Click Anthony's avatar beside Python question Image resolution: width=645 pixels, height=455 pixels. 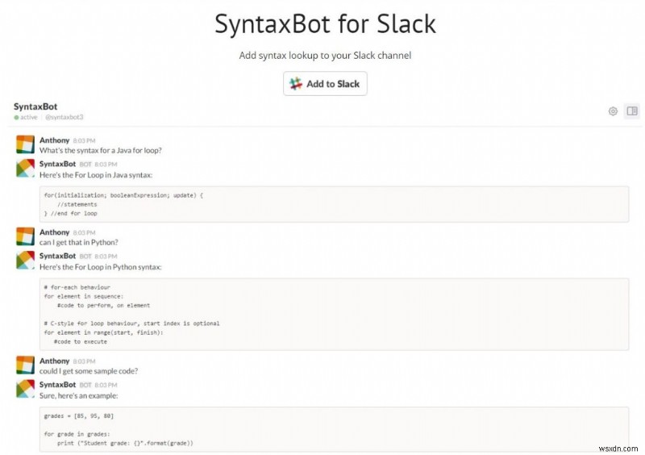point(25,236)
